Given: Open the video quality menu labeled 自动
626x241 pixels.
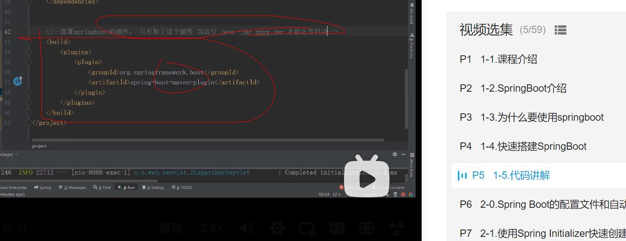Looking at the screenshot, I should 171,228.
